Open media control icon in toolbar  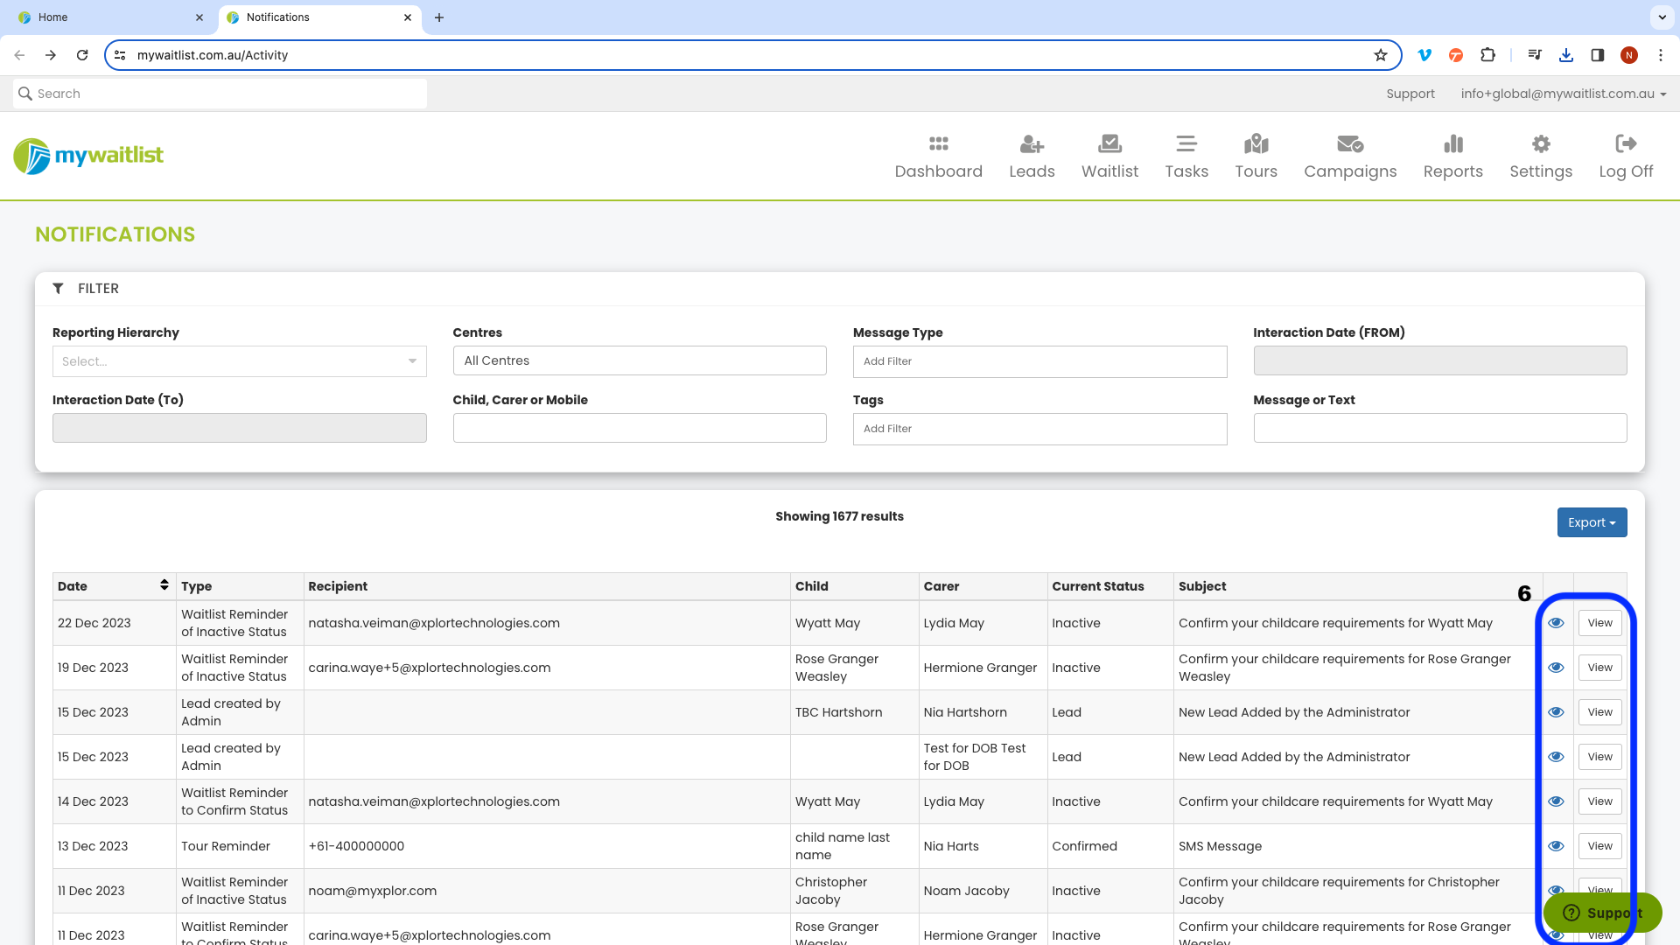click(1535, 55)
